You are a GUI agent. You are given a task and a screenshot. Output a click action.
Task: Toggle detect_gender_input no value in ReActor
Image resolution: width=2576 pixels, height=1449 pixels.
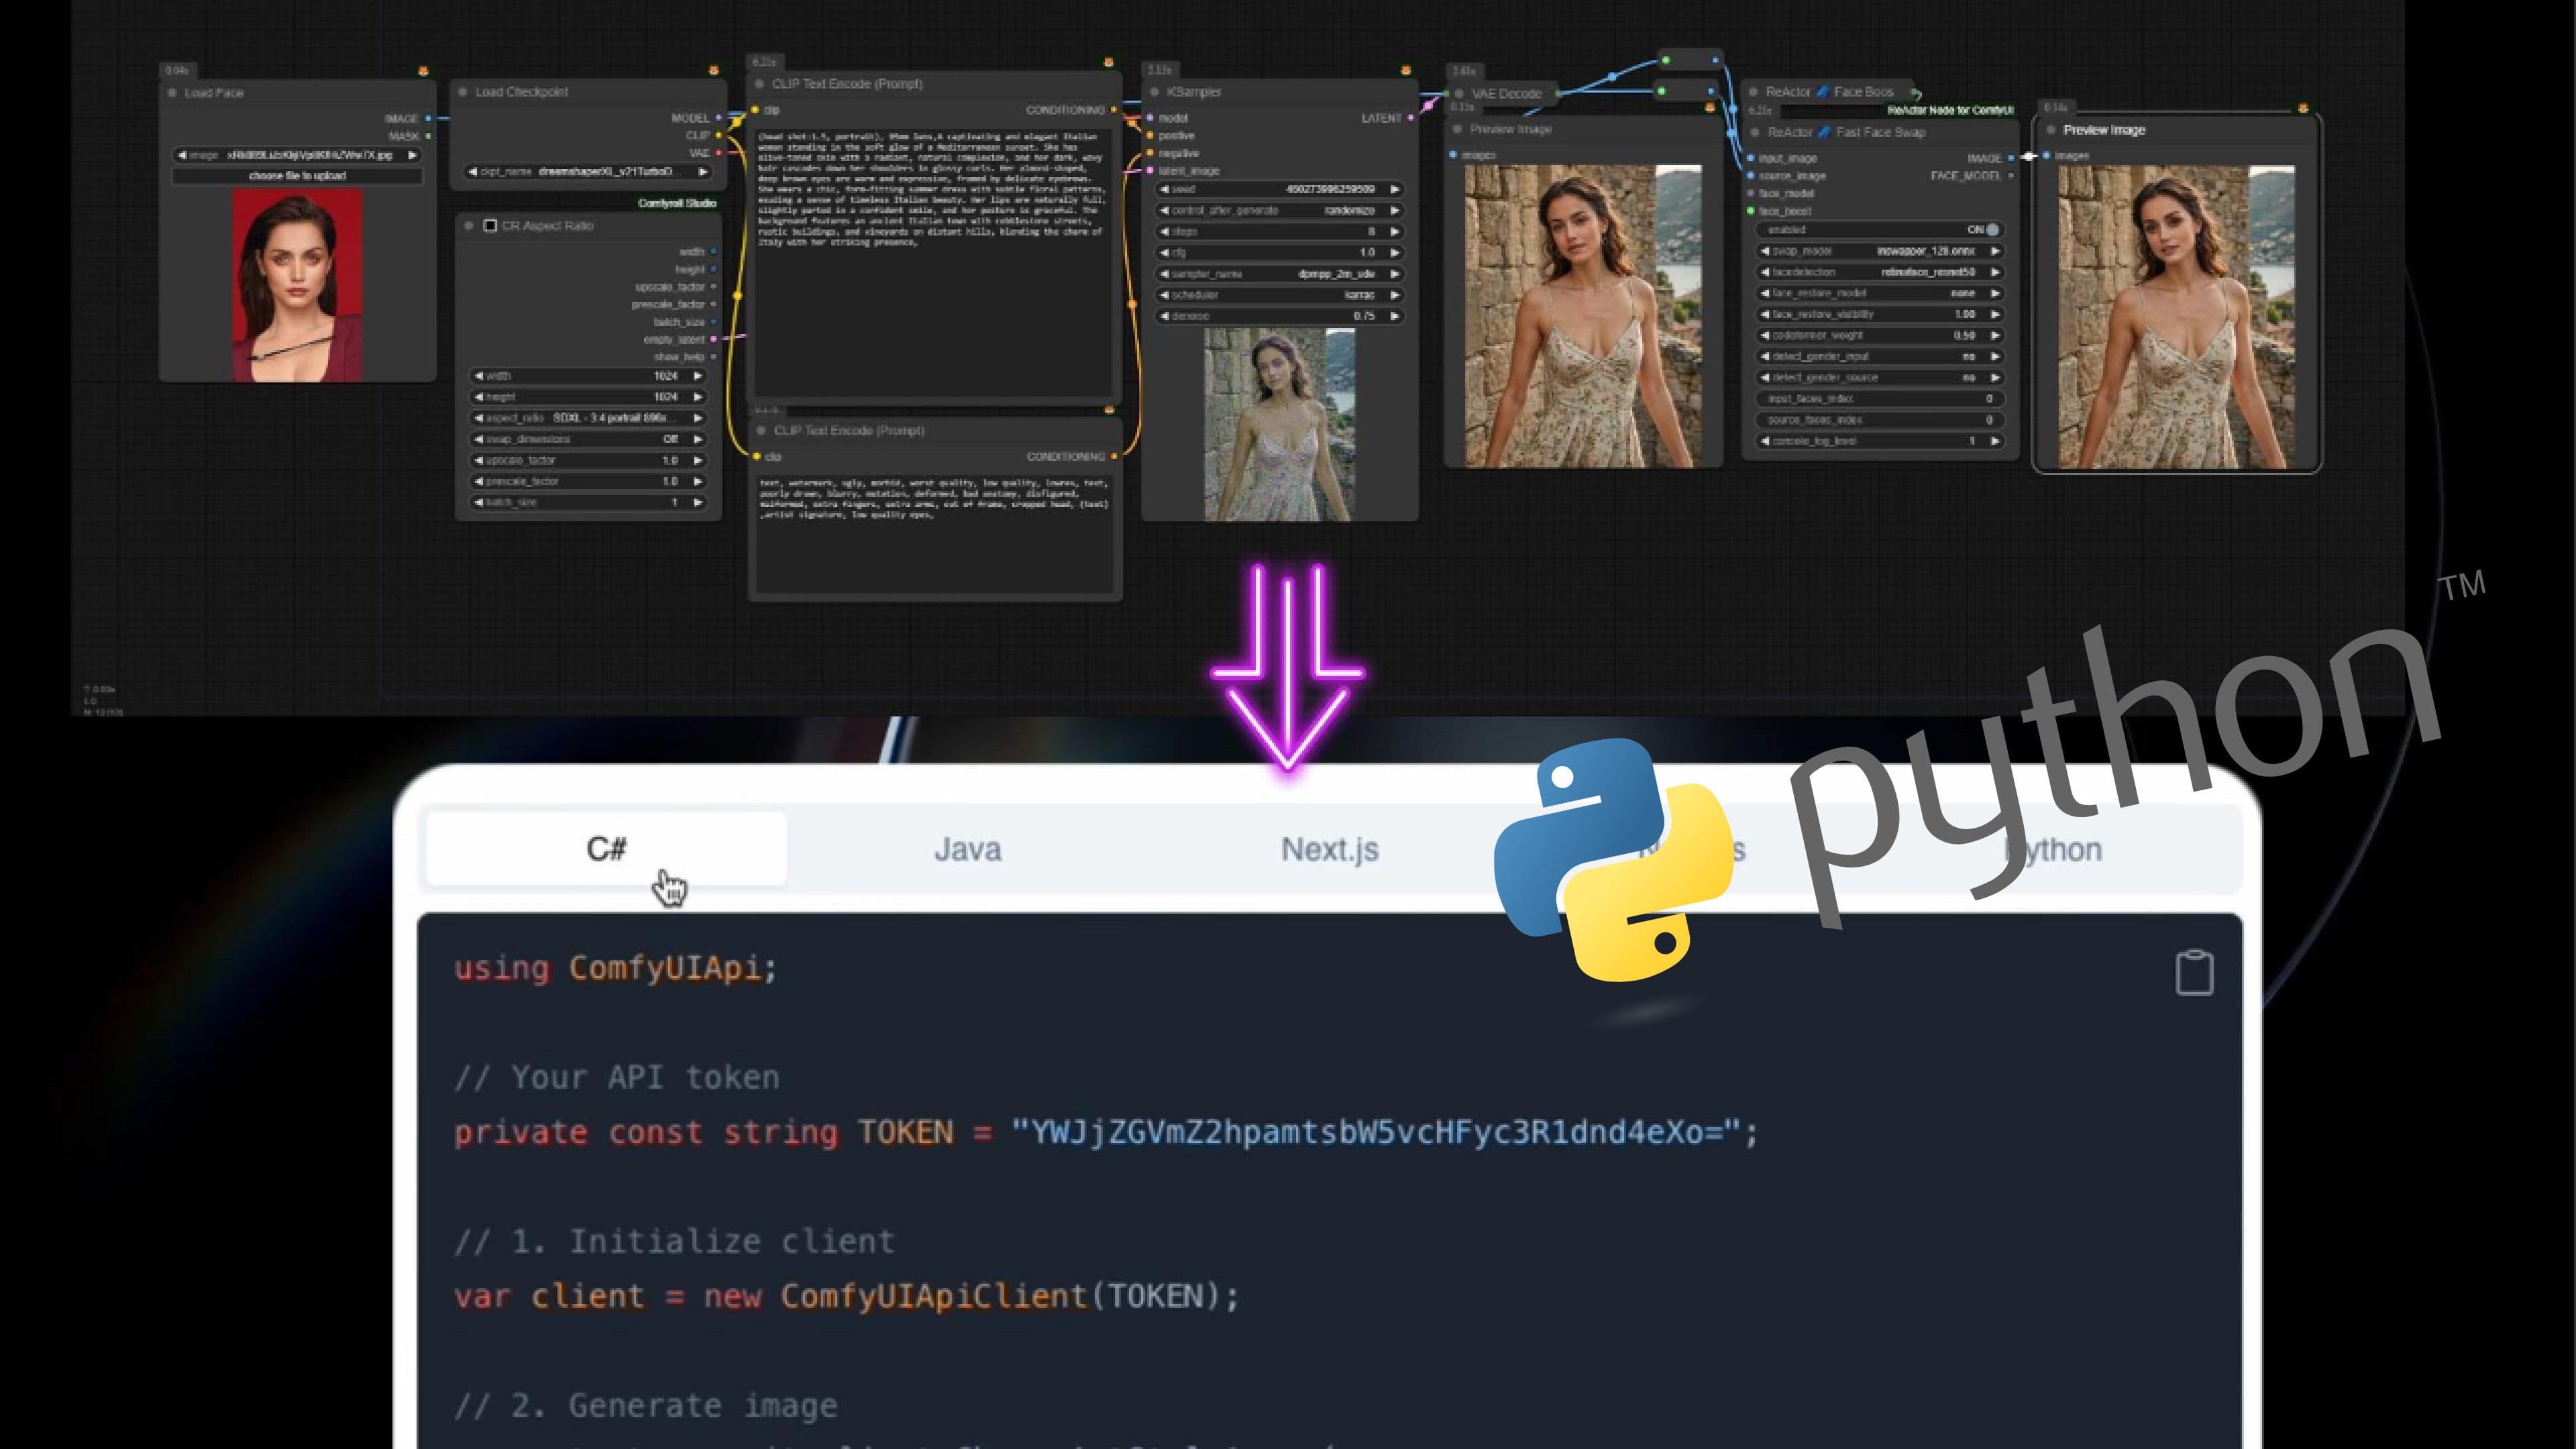(1880, 356)
